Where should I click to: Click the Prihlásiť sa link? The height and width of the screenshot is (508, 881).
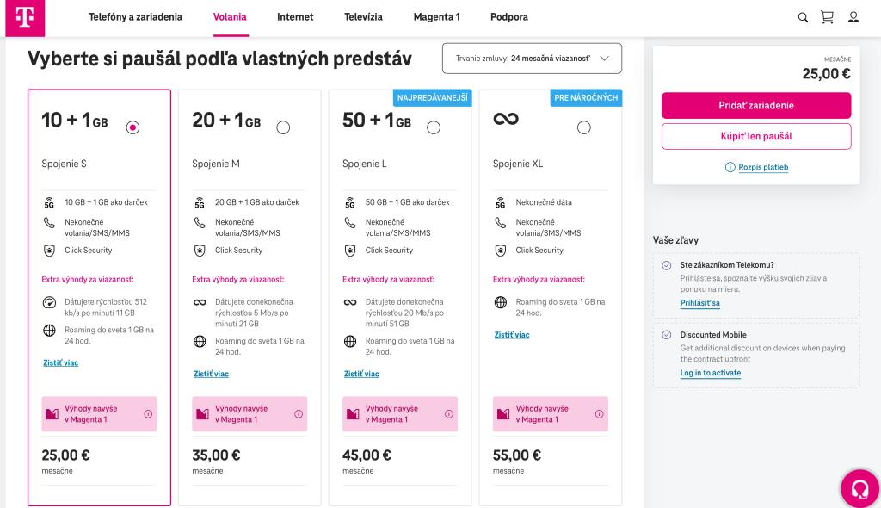(x=699, y=303)
